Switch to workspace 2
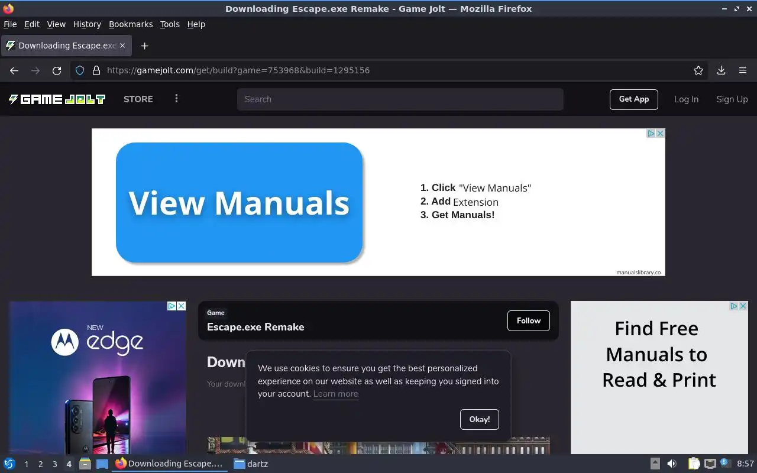The height and width of the screenshot is (473, 757). [40, 464]
